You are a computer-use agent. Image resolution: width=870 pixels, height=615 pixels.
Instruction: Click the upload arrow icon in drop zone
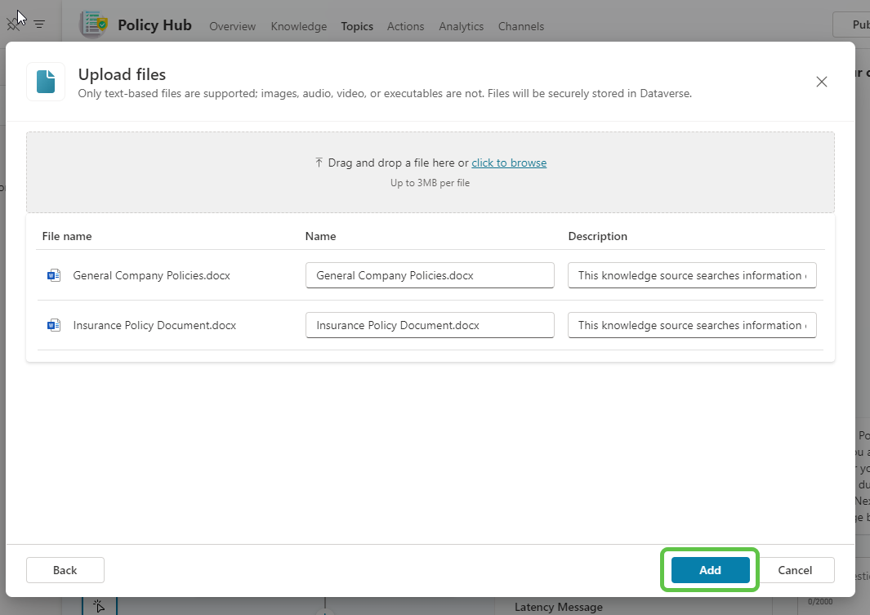click(x=319, y=162)
